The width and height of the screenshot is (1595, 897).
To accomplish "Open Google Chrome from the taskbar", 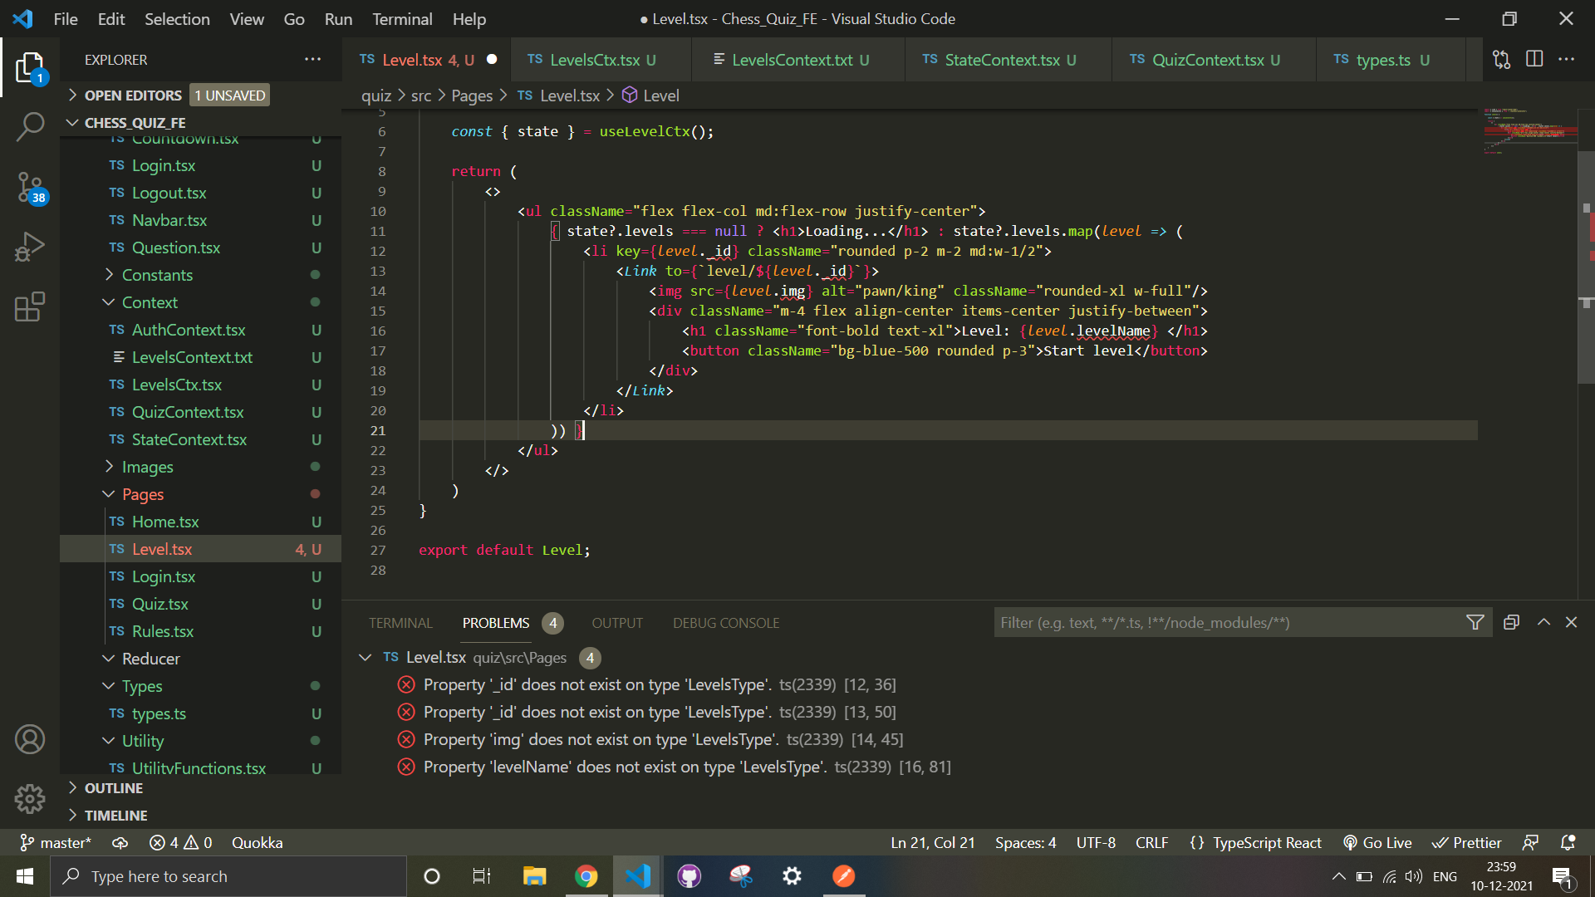I will pos(586,876).
